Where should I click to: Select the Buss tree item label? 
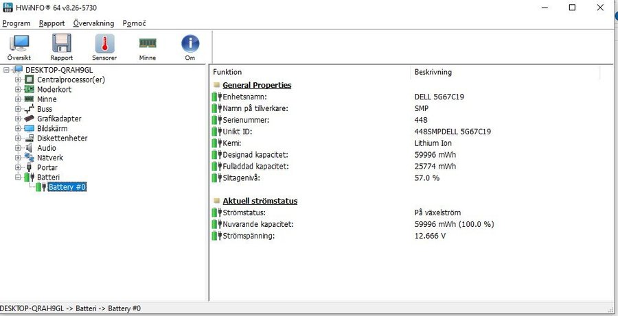pos(45,109)
